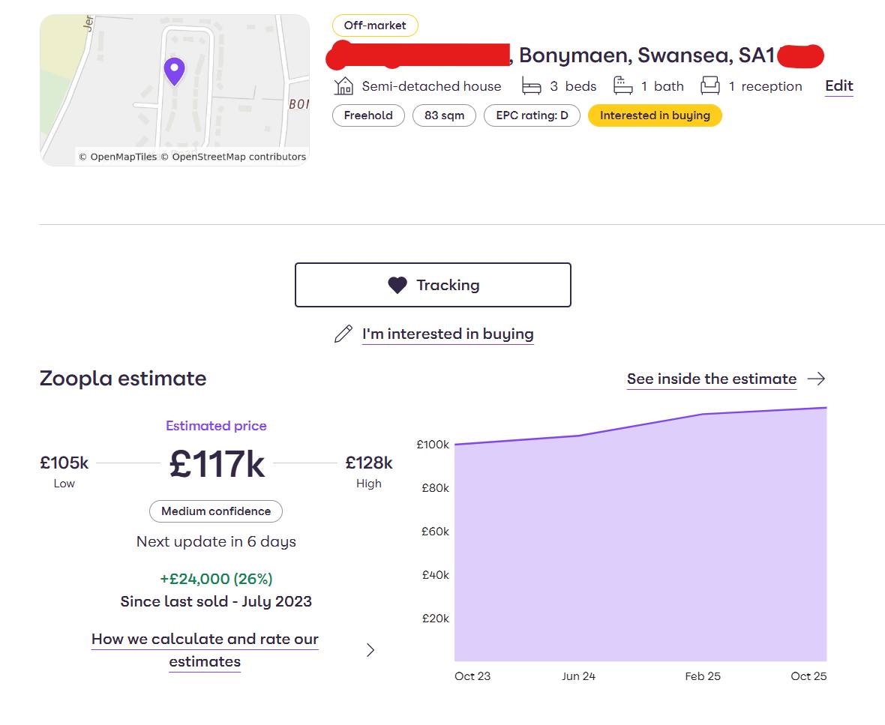Screen dimensions: 885x725
Task: Click the heart icon in Tracking button
Action: click(x=397, y=285)
